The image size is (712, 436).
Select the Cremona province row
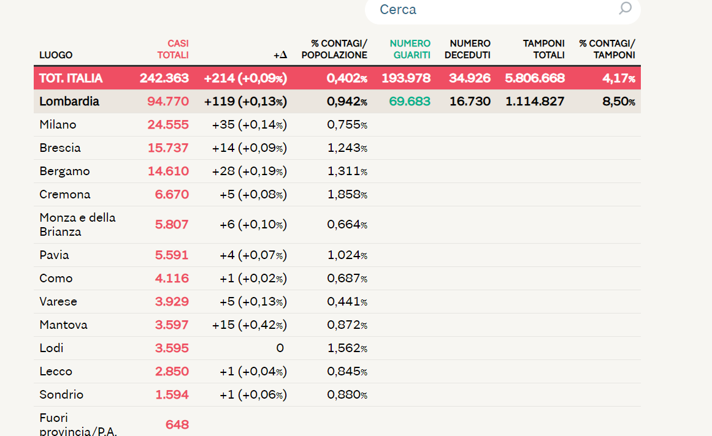coord(337,195)
